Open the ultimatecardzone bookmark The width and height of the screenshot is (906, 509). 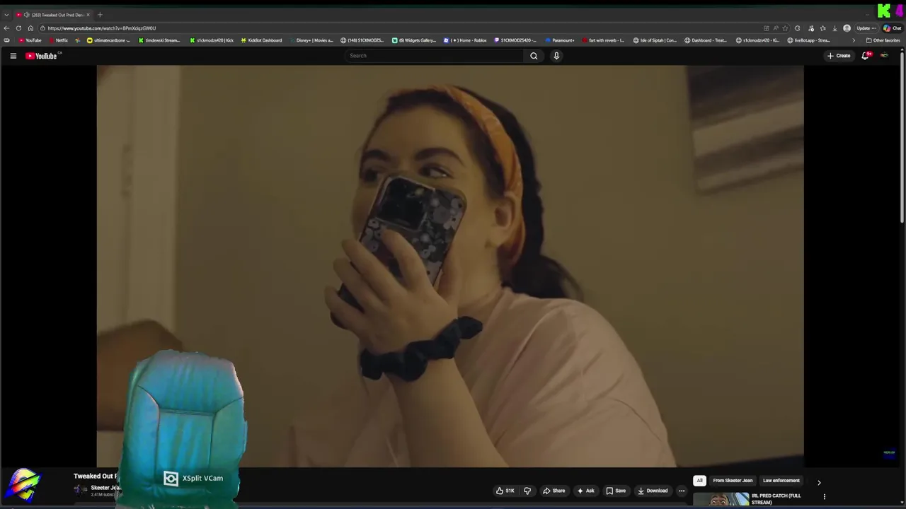click(108, 40)
